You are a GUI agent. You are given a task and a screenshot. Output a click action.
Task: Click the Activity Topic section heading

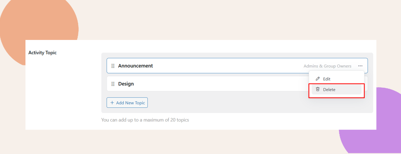(42, 53)
